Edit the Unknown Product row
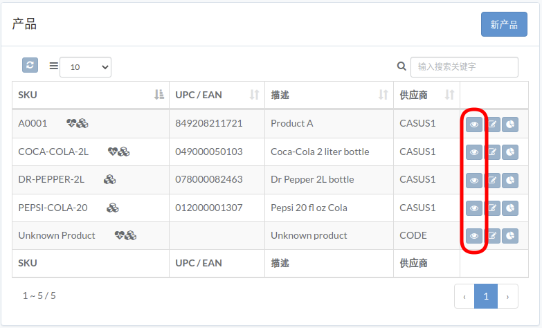 click(492, 236)
